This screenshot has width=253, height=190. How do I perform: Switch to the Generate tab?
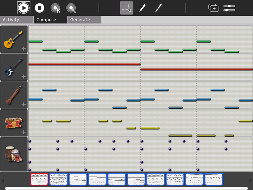(x=84, y=20)
